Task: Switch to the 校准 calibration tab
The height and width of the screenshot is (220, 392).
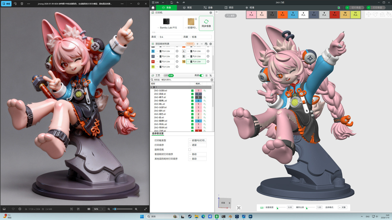Action: [250, 8]
